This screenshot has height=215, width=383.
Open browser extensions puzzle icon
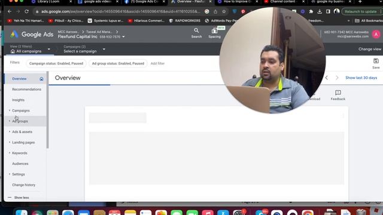point(311,11)
